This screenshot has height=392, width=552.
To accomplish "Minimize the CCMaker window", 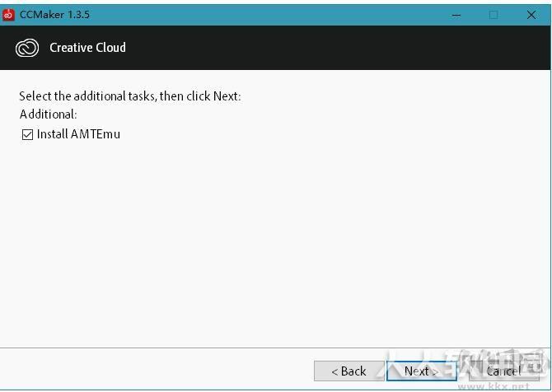I will pos(456,15).
